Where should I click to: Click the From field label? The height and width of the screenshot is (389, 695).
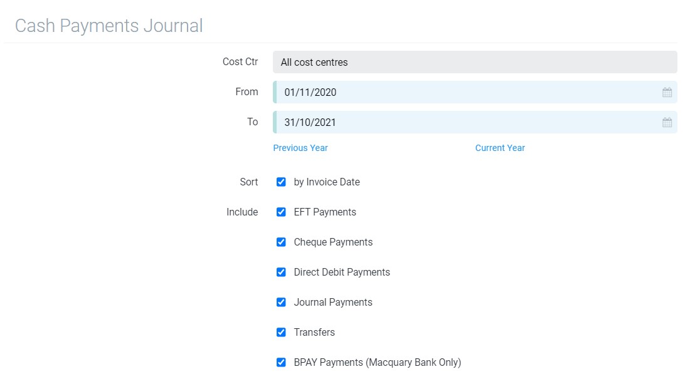[x=247, y=91]
